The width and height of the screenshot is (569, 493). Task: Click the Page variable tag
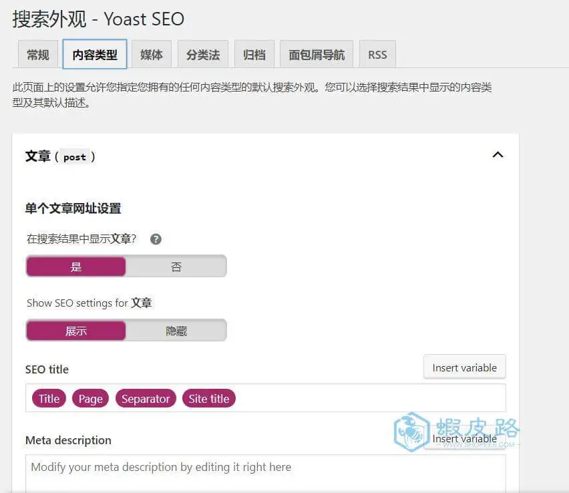click(x=90, y=398)
